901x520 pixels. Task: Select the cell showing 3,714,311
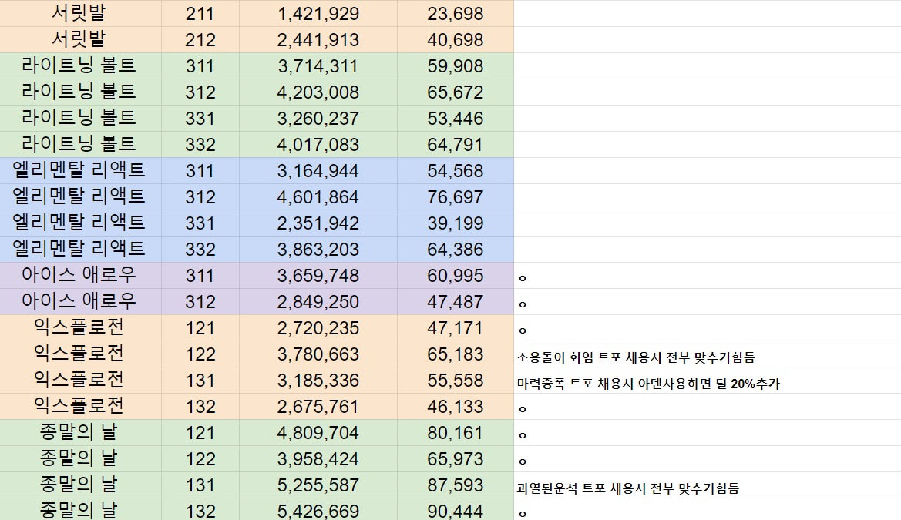pyautogui.click(x=318, y=66)
